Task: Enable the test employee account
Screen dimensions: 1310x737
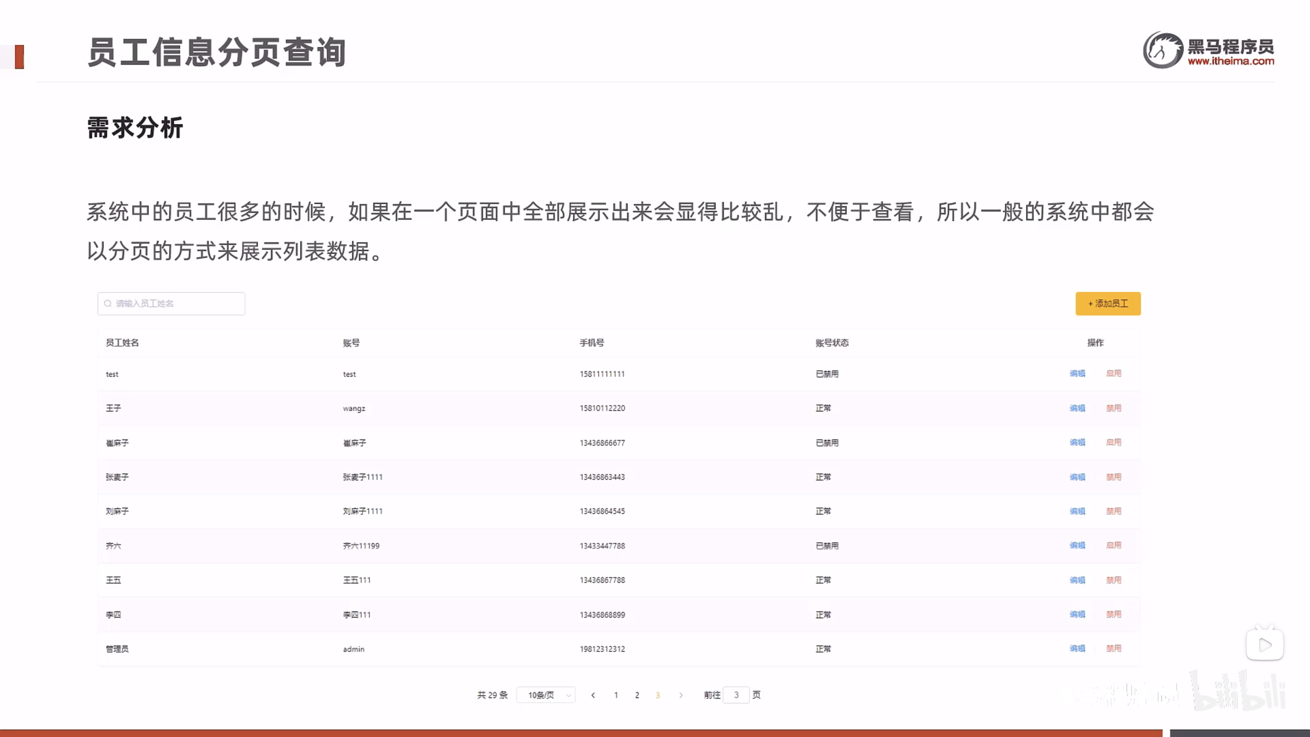Action: tap(1113, 373)
